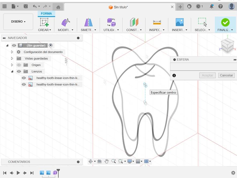Expand the Origen folder

coord(12,65)
